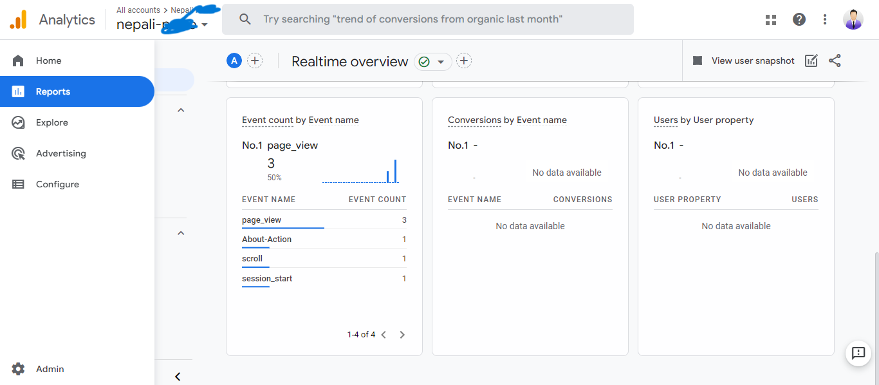Open the feedback icon at bottom right

click(x=858, y=353)
